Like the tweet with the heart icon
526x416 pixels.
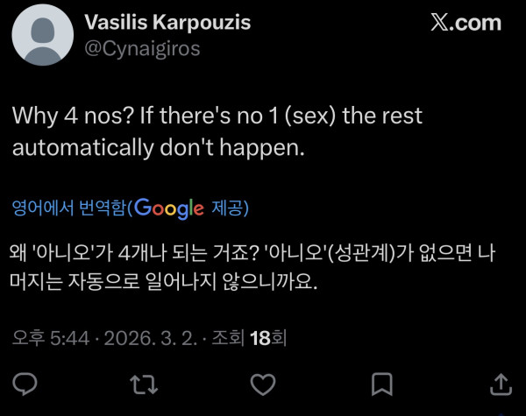pos(262,384)
